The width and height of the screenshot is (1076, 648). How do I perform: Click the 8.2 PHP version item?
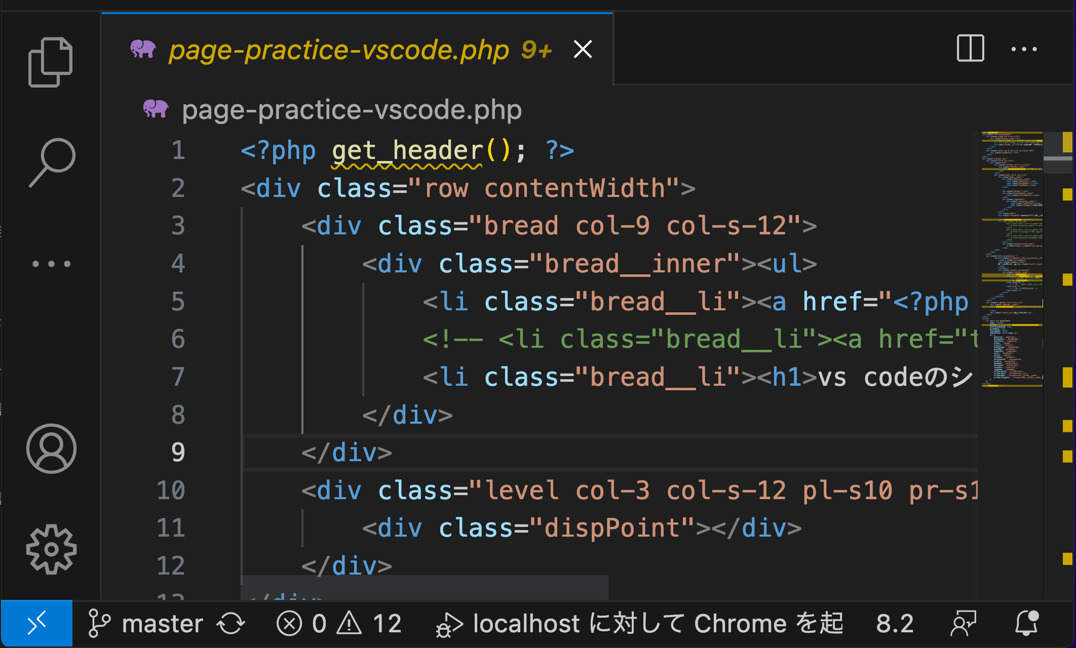pos(895,623)
